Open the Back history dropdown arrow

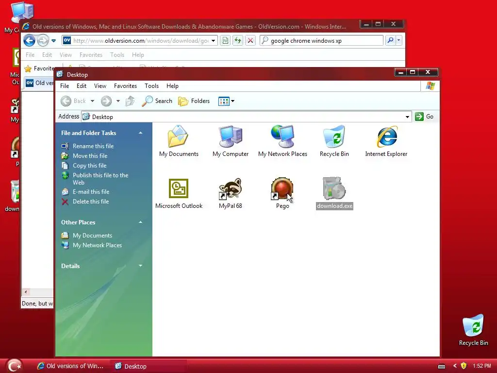[92, 101]
